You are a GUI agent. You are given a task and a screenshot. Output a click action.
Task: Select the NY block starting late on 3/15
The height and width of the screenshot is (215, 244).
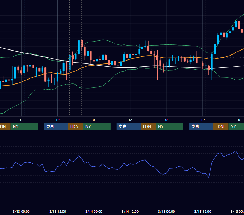[236, 126]
